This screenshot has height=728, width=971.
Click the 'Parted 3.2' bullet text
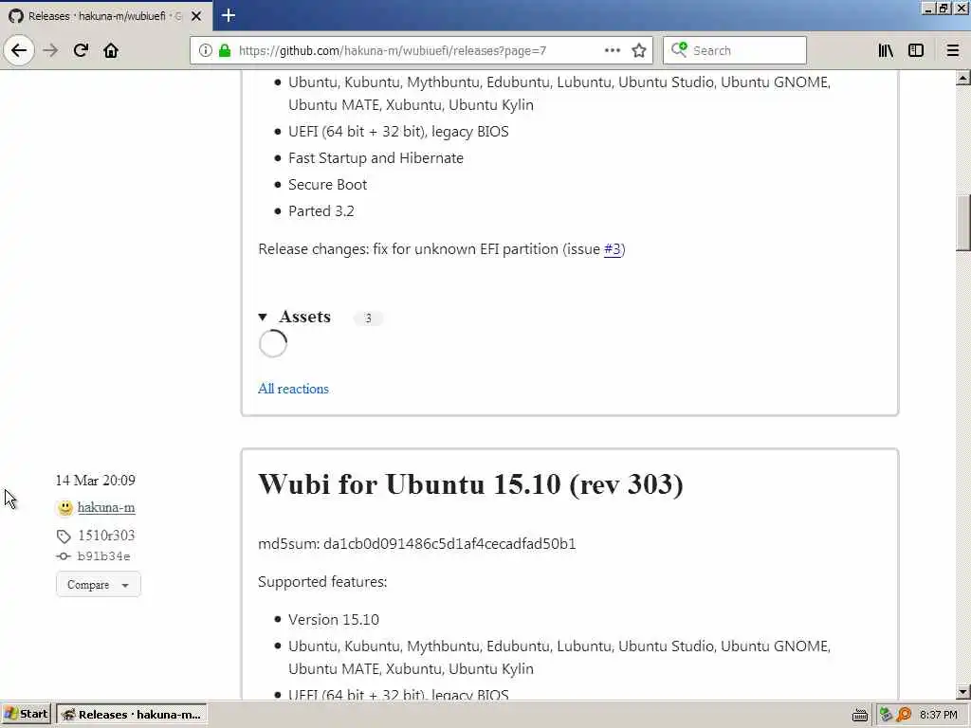[321, 211]
